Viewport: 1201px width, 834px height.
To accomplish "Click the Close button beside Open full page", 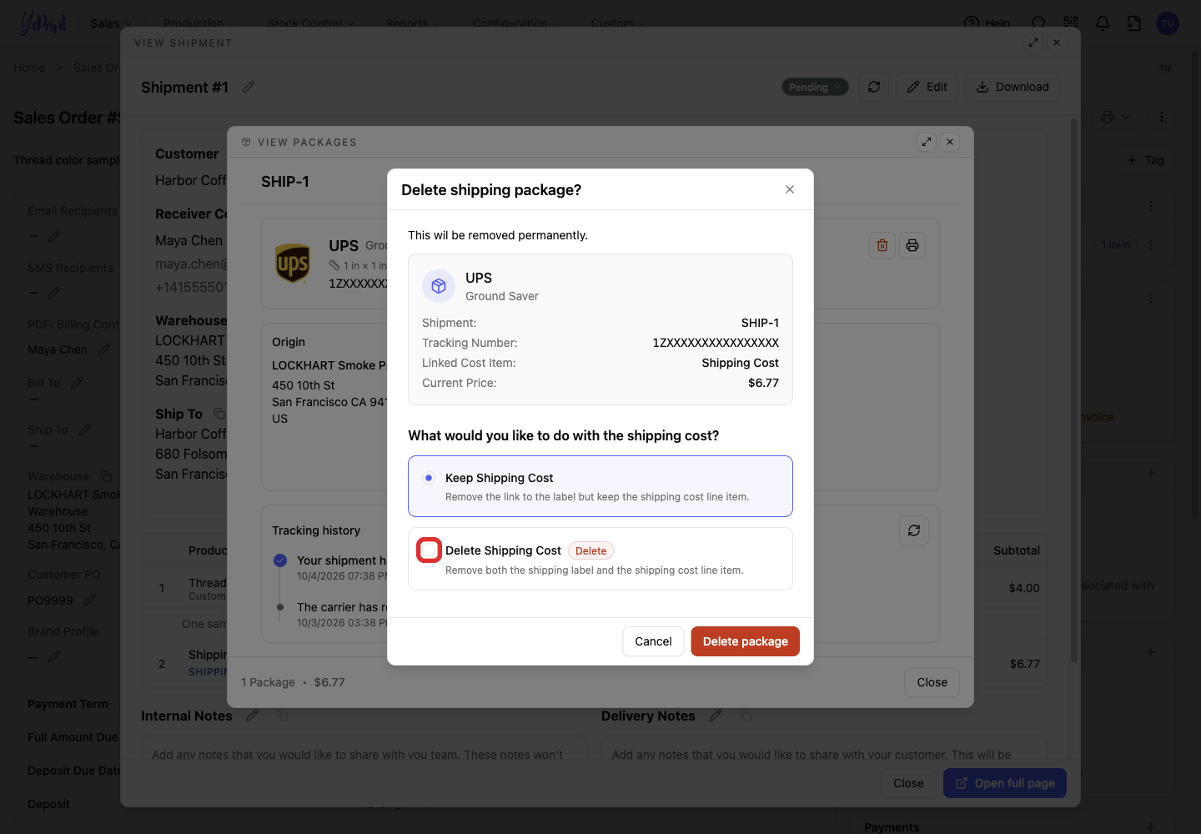I will [x=908, y=783].
